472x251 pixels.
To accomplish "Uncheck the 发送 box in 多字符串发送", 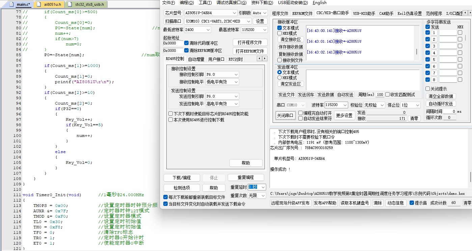I will [427, 27].
